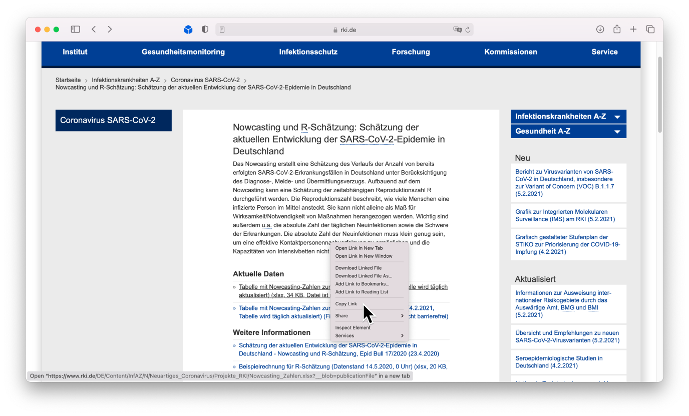
Task: Open Informationen zur Ausweisung internationaler Risikogebiete link
Action: point(563,304)
